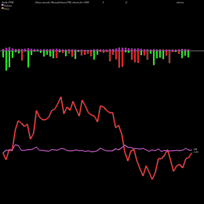Select the 'Price' legend label
This screenshot has width=204, height=204.
7,9
